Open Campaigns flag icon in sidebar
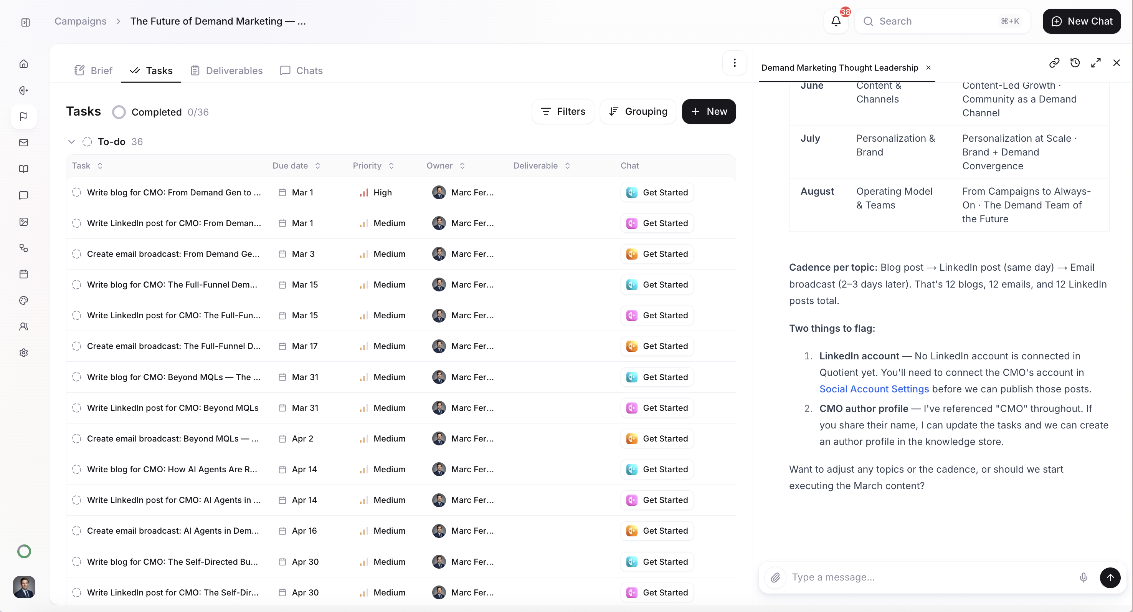The height and width of the screenshot is (612, 1133). coord(24,117)
